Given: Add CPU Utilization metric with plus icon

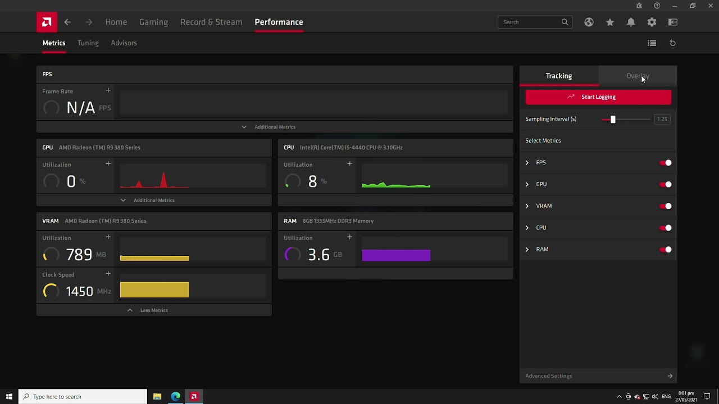Looking at the screenshot, I should click(x=349, y=164).
